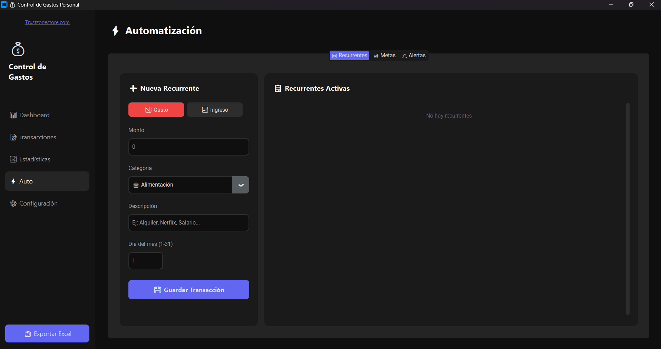The width and height of the screenshot is (661, 349).
Task: Click the burger icon in Categoría
Action: click(x=136, y=185)
